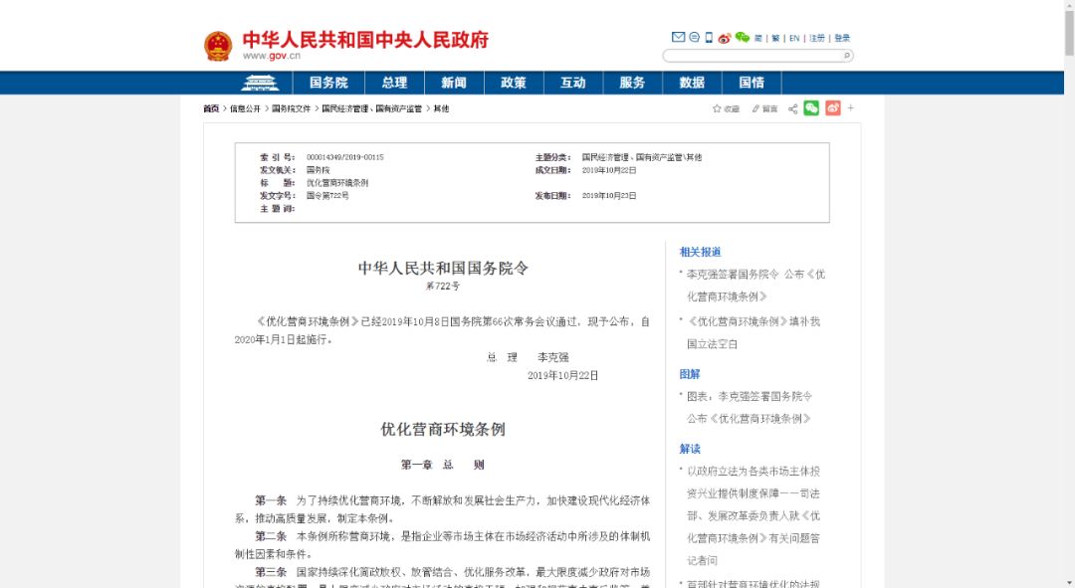Image resolution: width=1075 pixels, height=588 pixels.
Task: Click index number 000014349/2019-00115
Action: click(x=344, y=157)
